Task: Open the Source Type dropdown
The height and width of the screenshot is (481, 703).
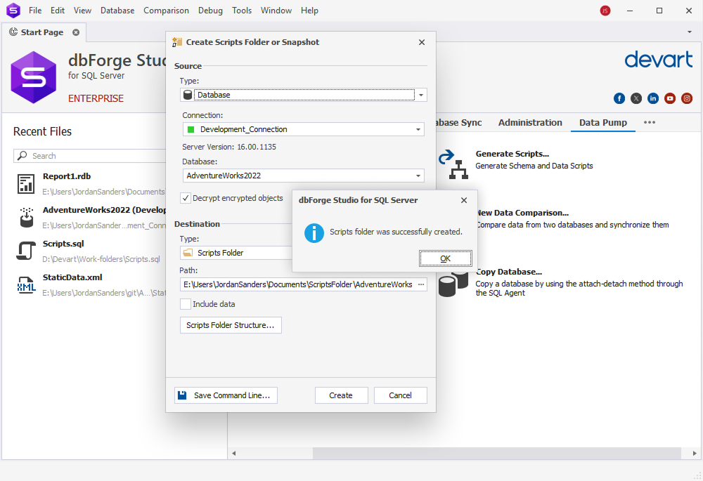Action: pos(420,94)
